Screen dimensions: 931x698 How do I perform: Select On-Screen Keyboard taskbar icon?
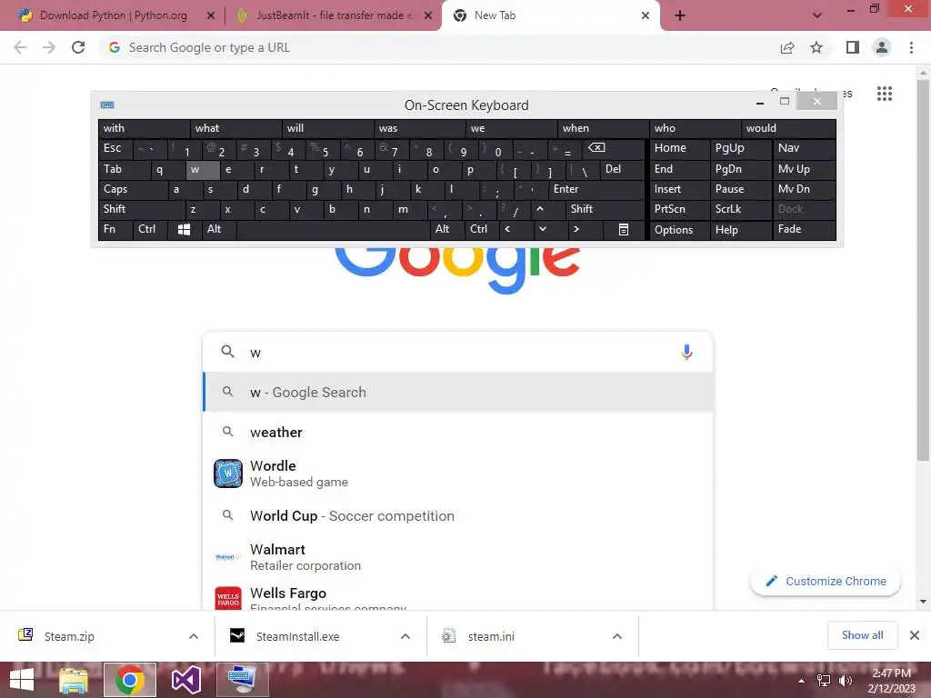pos(242,680)
